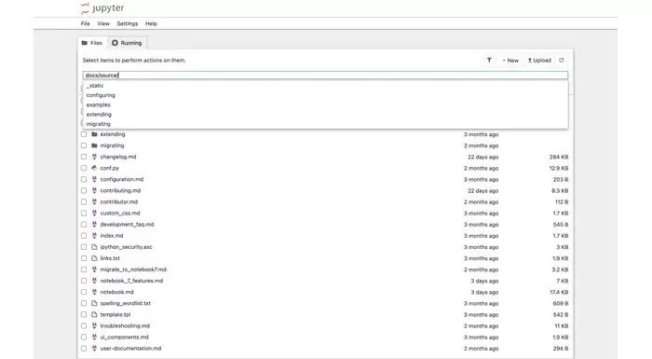The image size is (652, 359).
Task: Click the configuration.md file icon
Action: tap(94, 179)
